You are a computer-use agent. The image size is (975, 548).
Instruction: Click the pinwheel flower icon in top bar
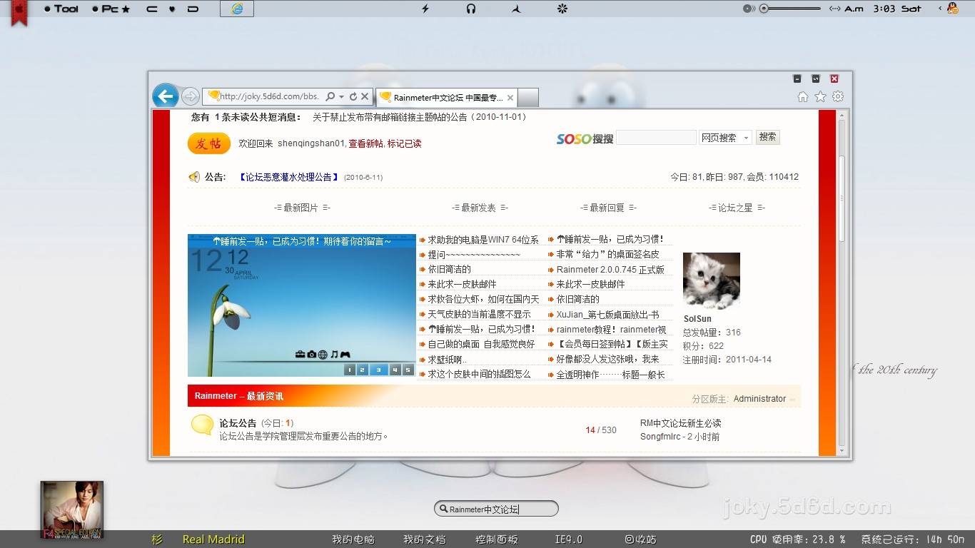(562, 9)
